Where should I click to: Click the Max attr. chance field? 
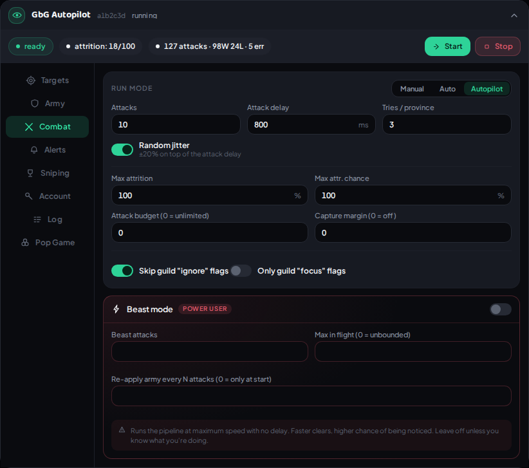click(x=413, y=195)
